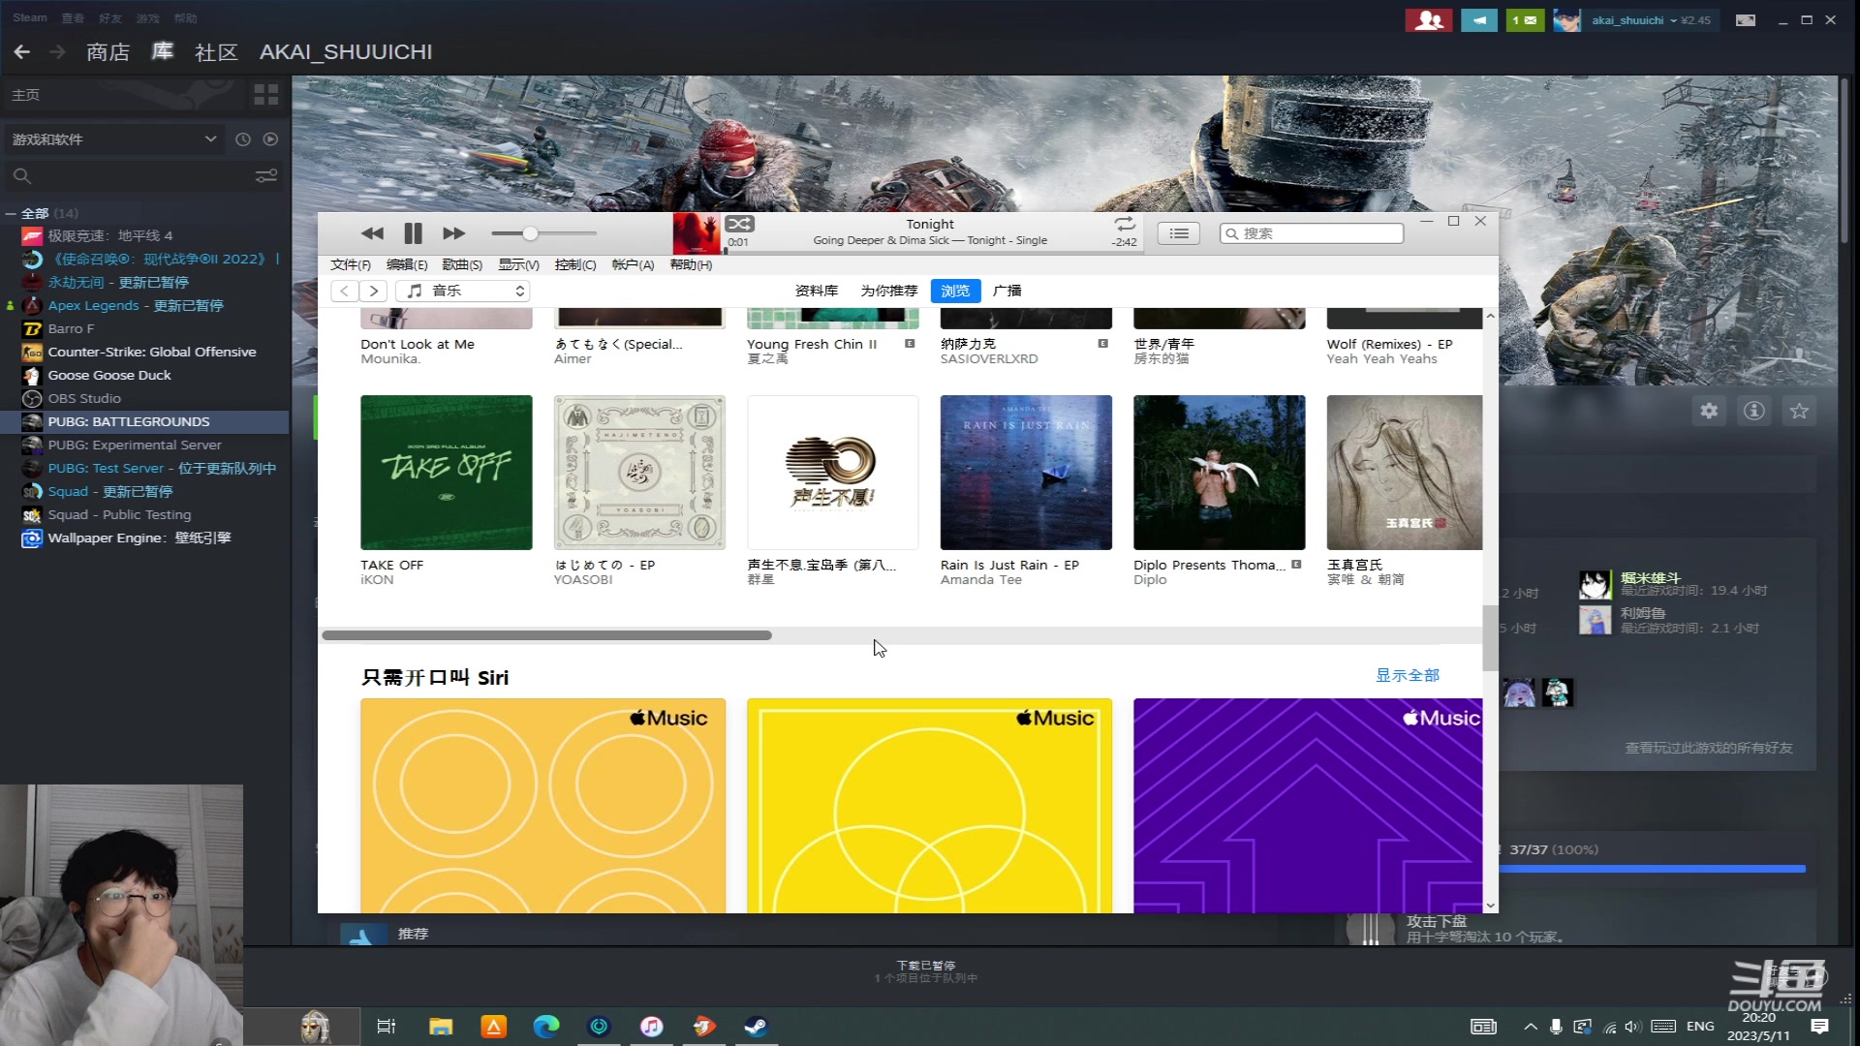Select the 浏览 tab

(955, 291)
